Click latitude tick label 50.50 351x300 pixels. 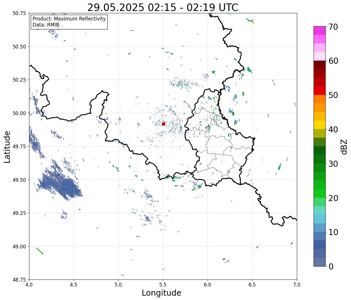(19, 46)
